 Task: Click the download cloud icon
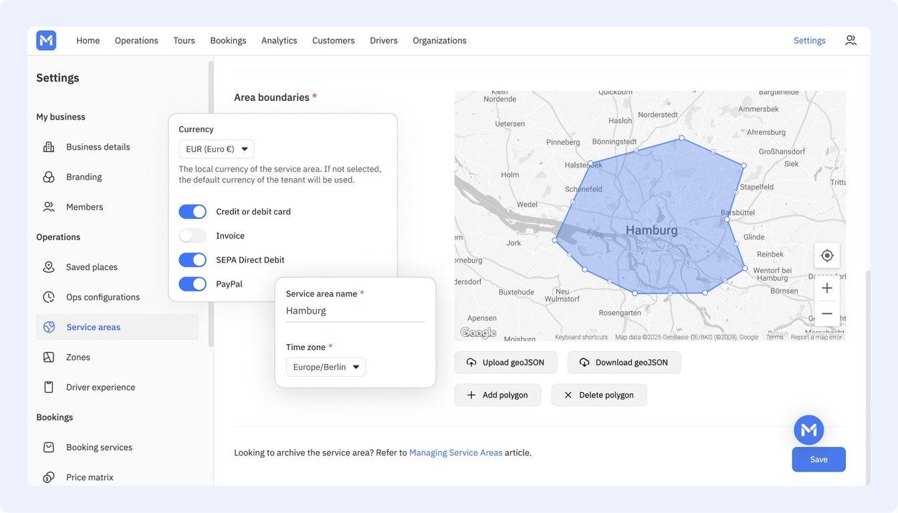pyautogui.click(x=584, y=363)
